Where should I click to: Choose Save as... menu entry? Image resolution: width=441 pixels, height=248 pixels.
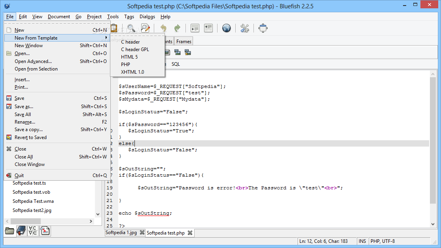point(57,107)
